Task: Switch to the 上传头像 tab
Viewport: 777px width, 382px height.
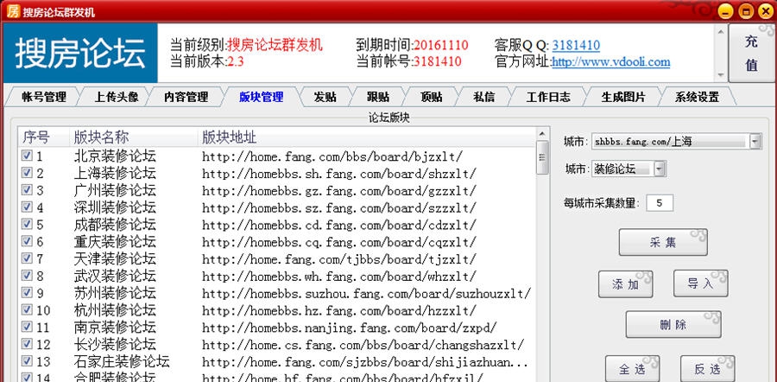Action: tap(117, 97)
